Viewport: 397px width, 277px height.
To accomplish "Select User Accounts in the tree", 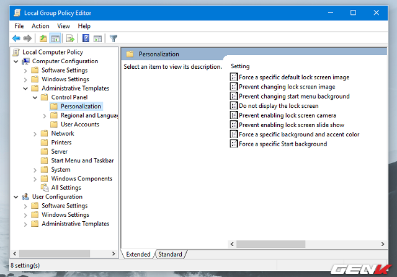I will [x=79, y=125].
